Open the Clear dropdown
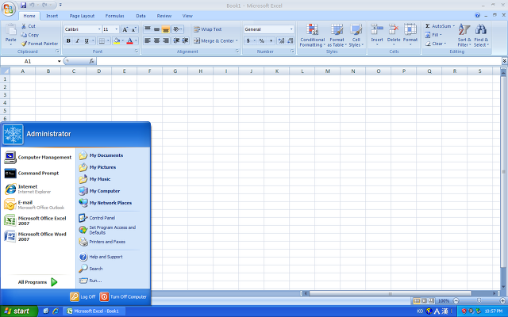 coord(436,44)
